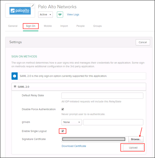Click the Download Certificate link

click(x=74, y=146)
